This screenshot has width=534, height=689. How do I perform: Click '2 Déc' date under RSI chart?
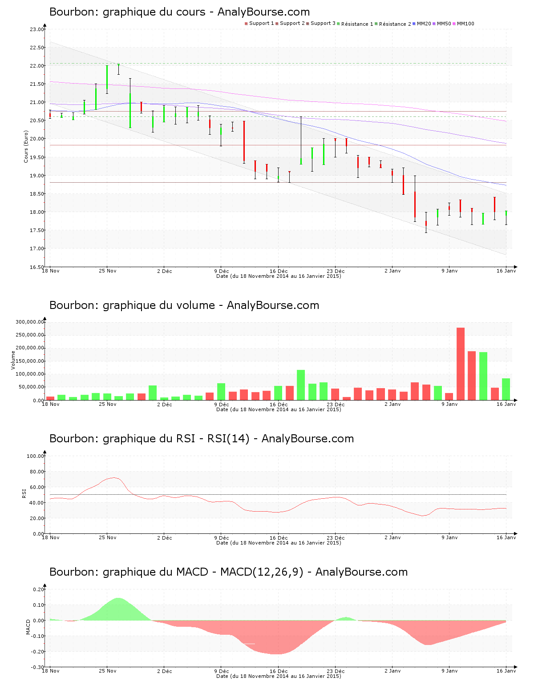tap(165, 537)
